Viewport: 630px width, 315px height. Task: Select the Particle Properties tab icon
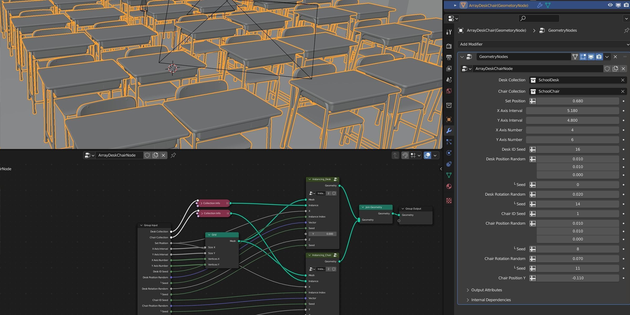click(x=449, y=142)
